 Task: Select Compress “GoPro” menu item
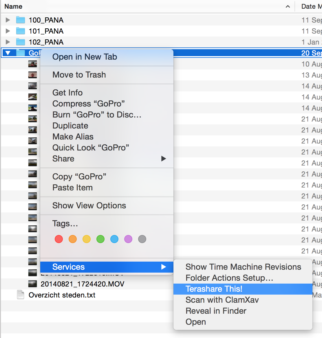pyautogui.click(x=89, y=104)
